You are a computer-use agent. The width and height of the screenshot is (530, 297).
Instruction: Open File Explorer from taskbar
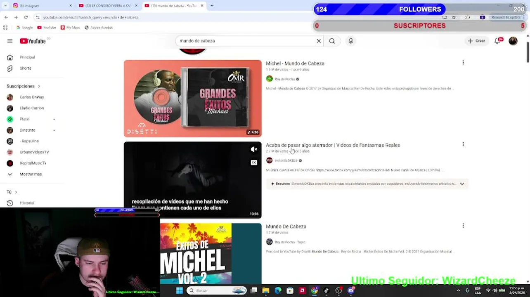coord(266,290)
